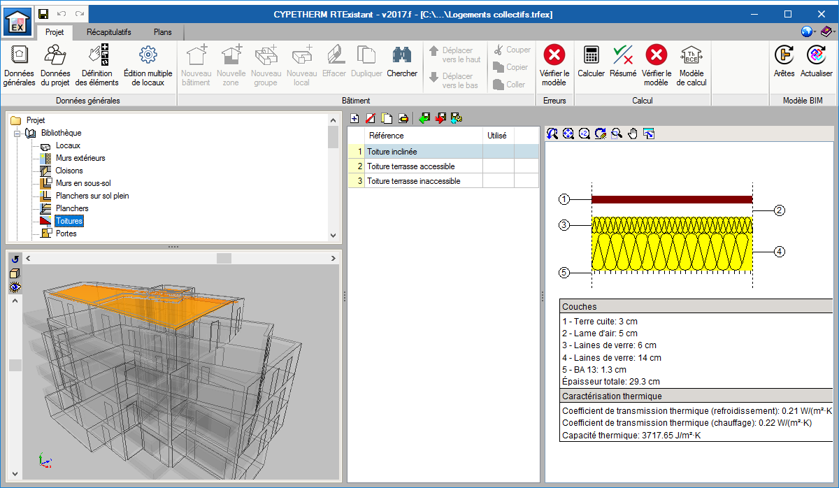Select Murs en sous-sol tree item
Screen dimensions: 839x488
click(83, 183)
